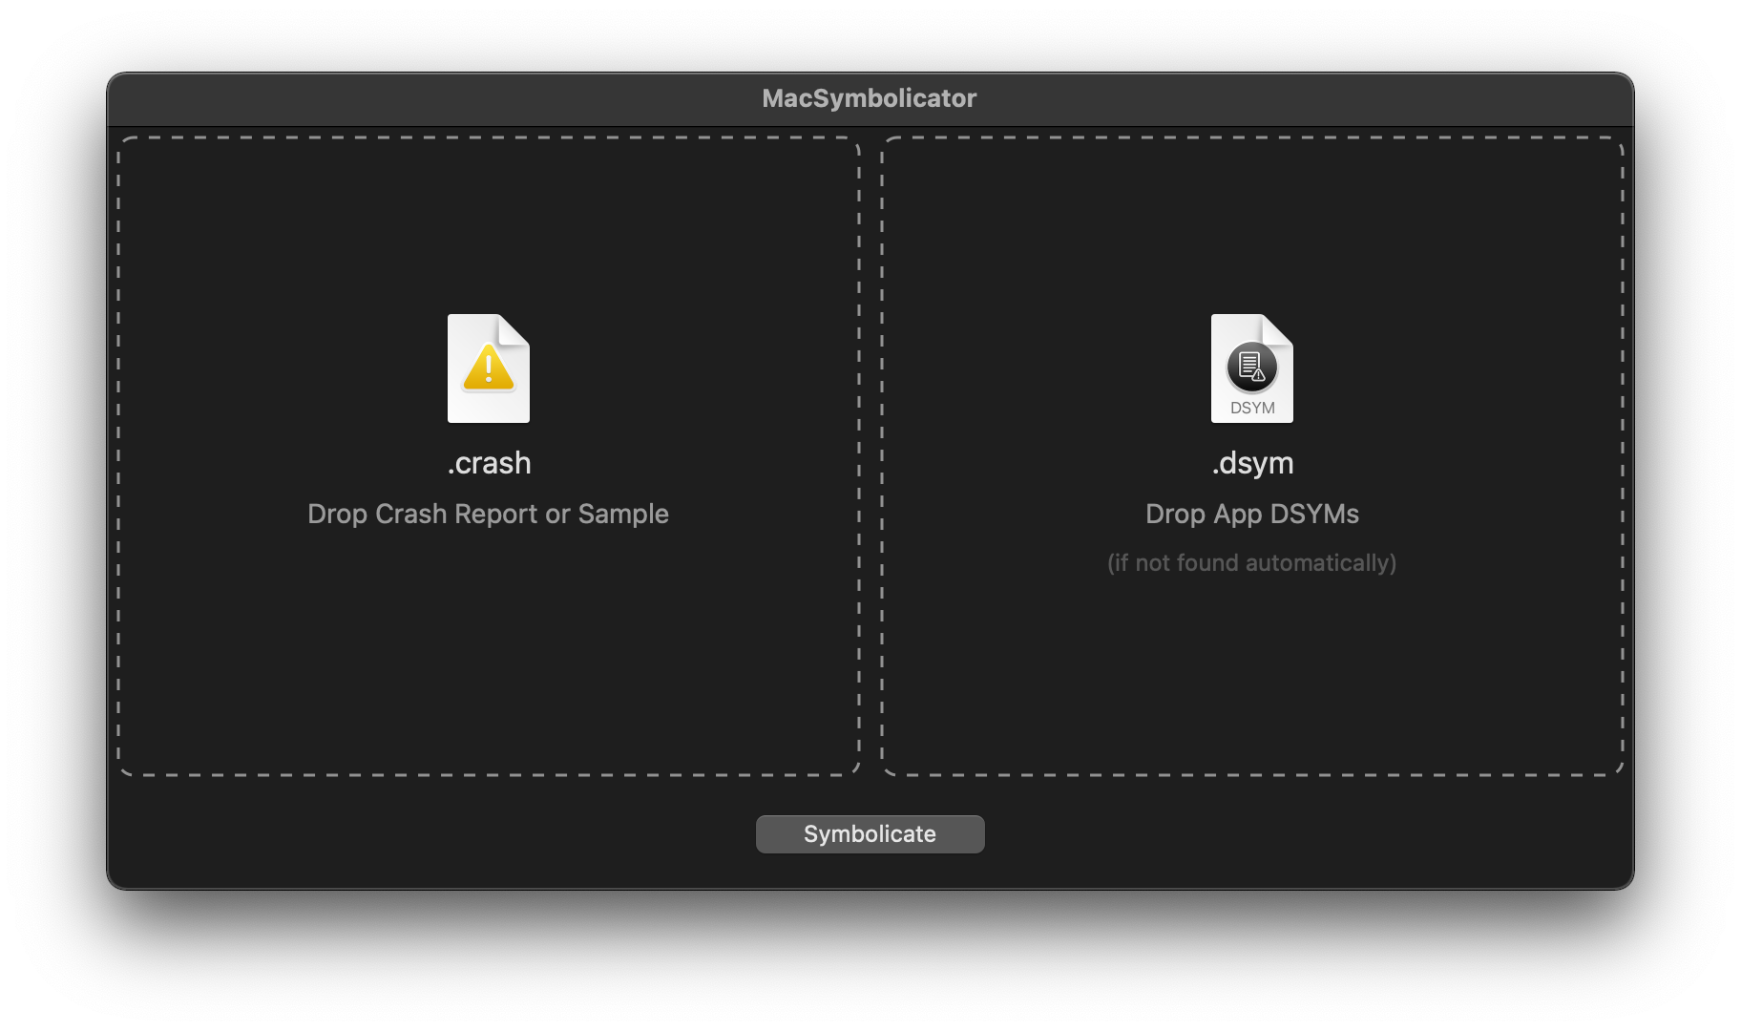Viewport: 1741px width, 1031px height.
Task: Click the '.crash' text label
Action: 489,464
